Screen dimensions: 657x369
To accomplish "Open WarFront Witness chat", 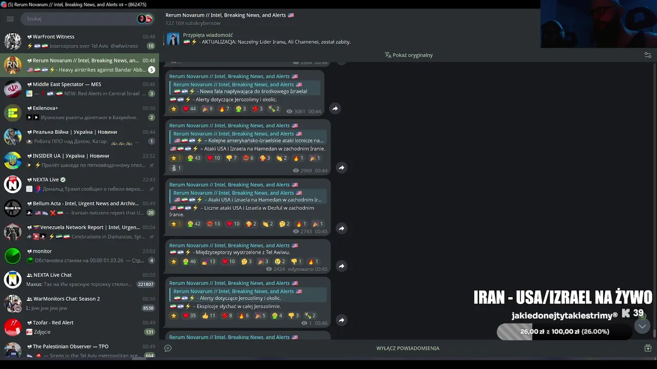I will click(x=80, y=42).
